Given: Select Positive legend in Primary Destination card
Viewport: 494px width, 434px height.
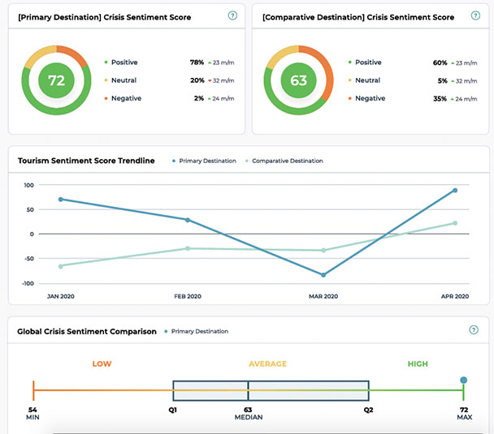Looking at the screenshot, I should tap(125, 62).
